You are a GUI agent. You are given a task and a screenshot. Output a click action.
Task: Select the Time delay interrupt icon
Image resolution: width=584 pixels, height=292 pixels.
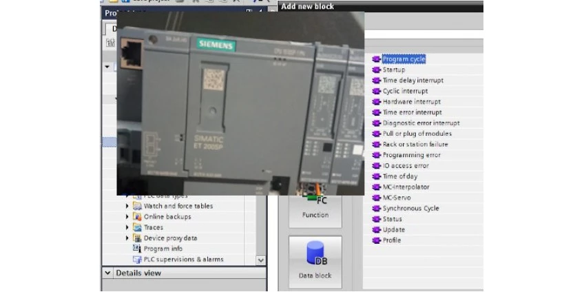pyautogui.click(x=377, y=81)
